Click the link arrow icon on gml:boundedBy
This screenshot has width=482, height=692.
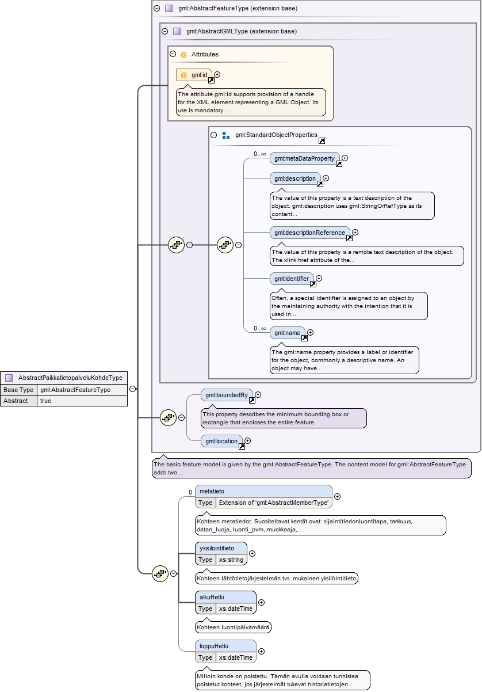(252, 401)
